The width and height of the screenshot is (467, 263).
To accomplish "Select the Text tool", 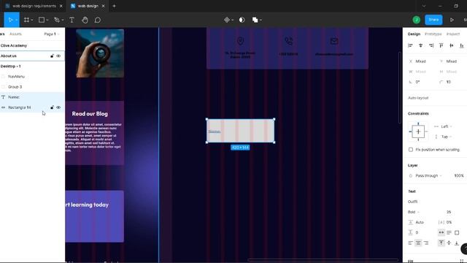I will tap(72, 20).
